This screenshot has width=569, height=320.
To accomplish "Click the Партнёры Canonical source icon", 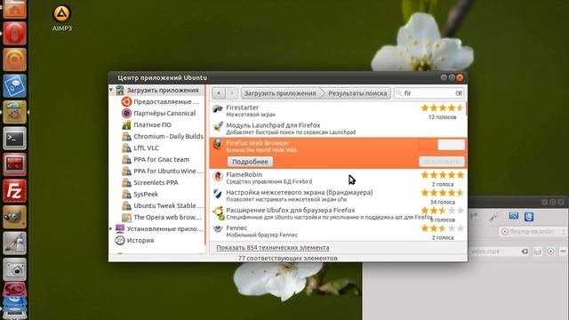I will click(126, 114).
